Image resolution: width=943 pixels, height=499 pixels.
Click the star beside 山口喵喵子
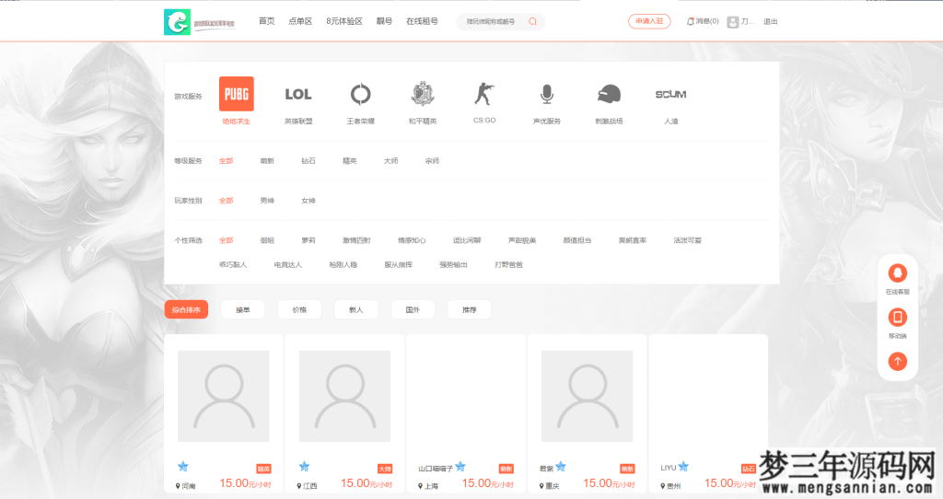tap(460, 467)
